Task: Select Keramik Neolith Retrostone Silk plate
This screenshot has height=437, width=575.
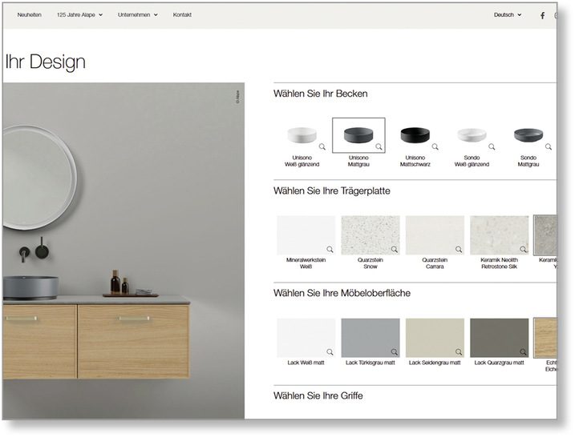Action: click(x=499, y=235)
